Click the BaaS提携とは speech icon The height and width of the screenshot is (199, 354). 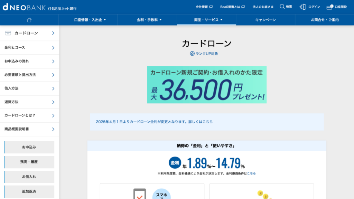click(x=243, y=6)
